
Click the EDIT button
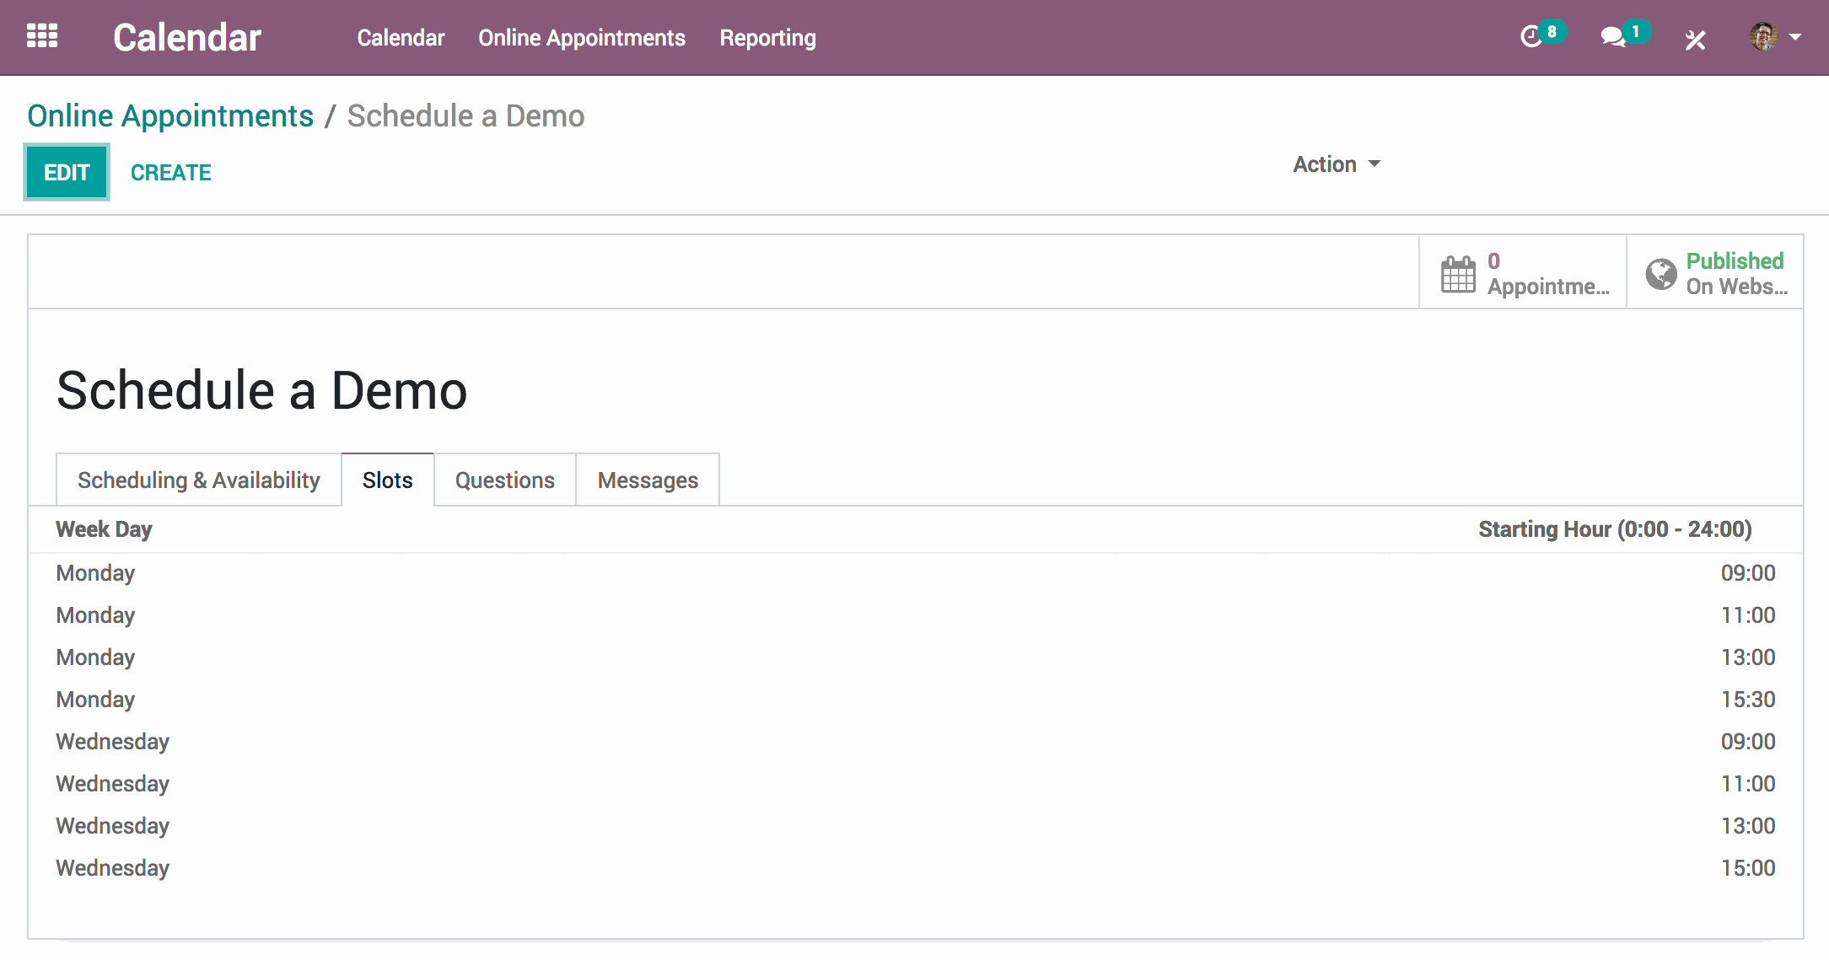pos(67,172)
